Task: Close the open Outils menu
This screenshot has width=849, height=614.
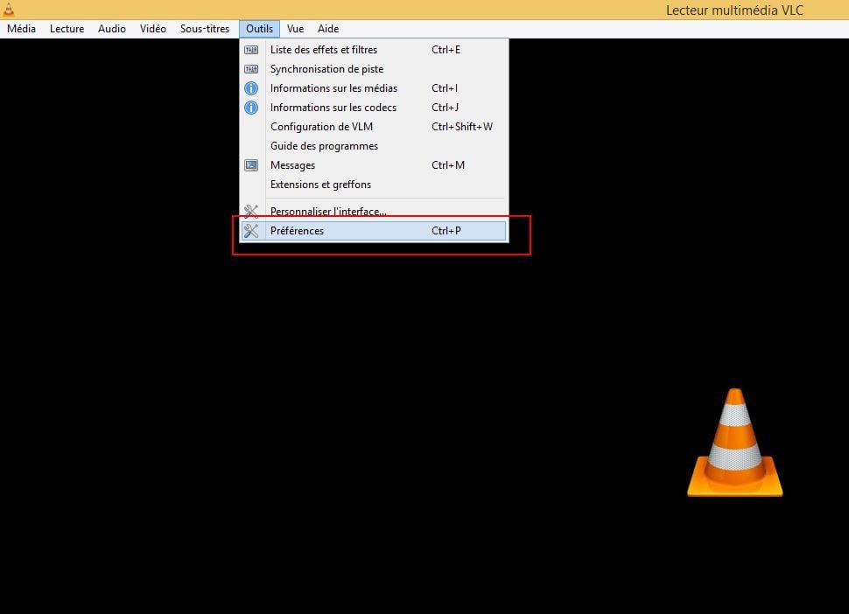Action: [259, 29]
